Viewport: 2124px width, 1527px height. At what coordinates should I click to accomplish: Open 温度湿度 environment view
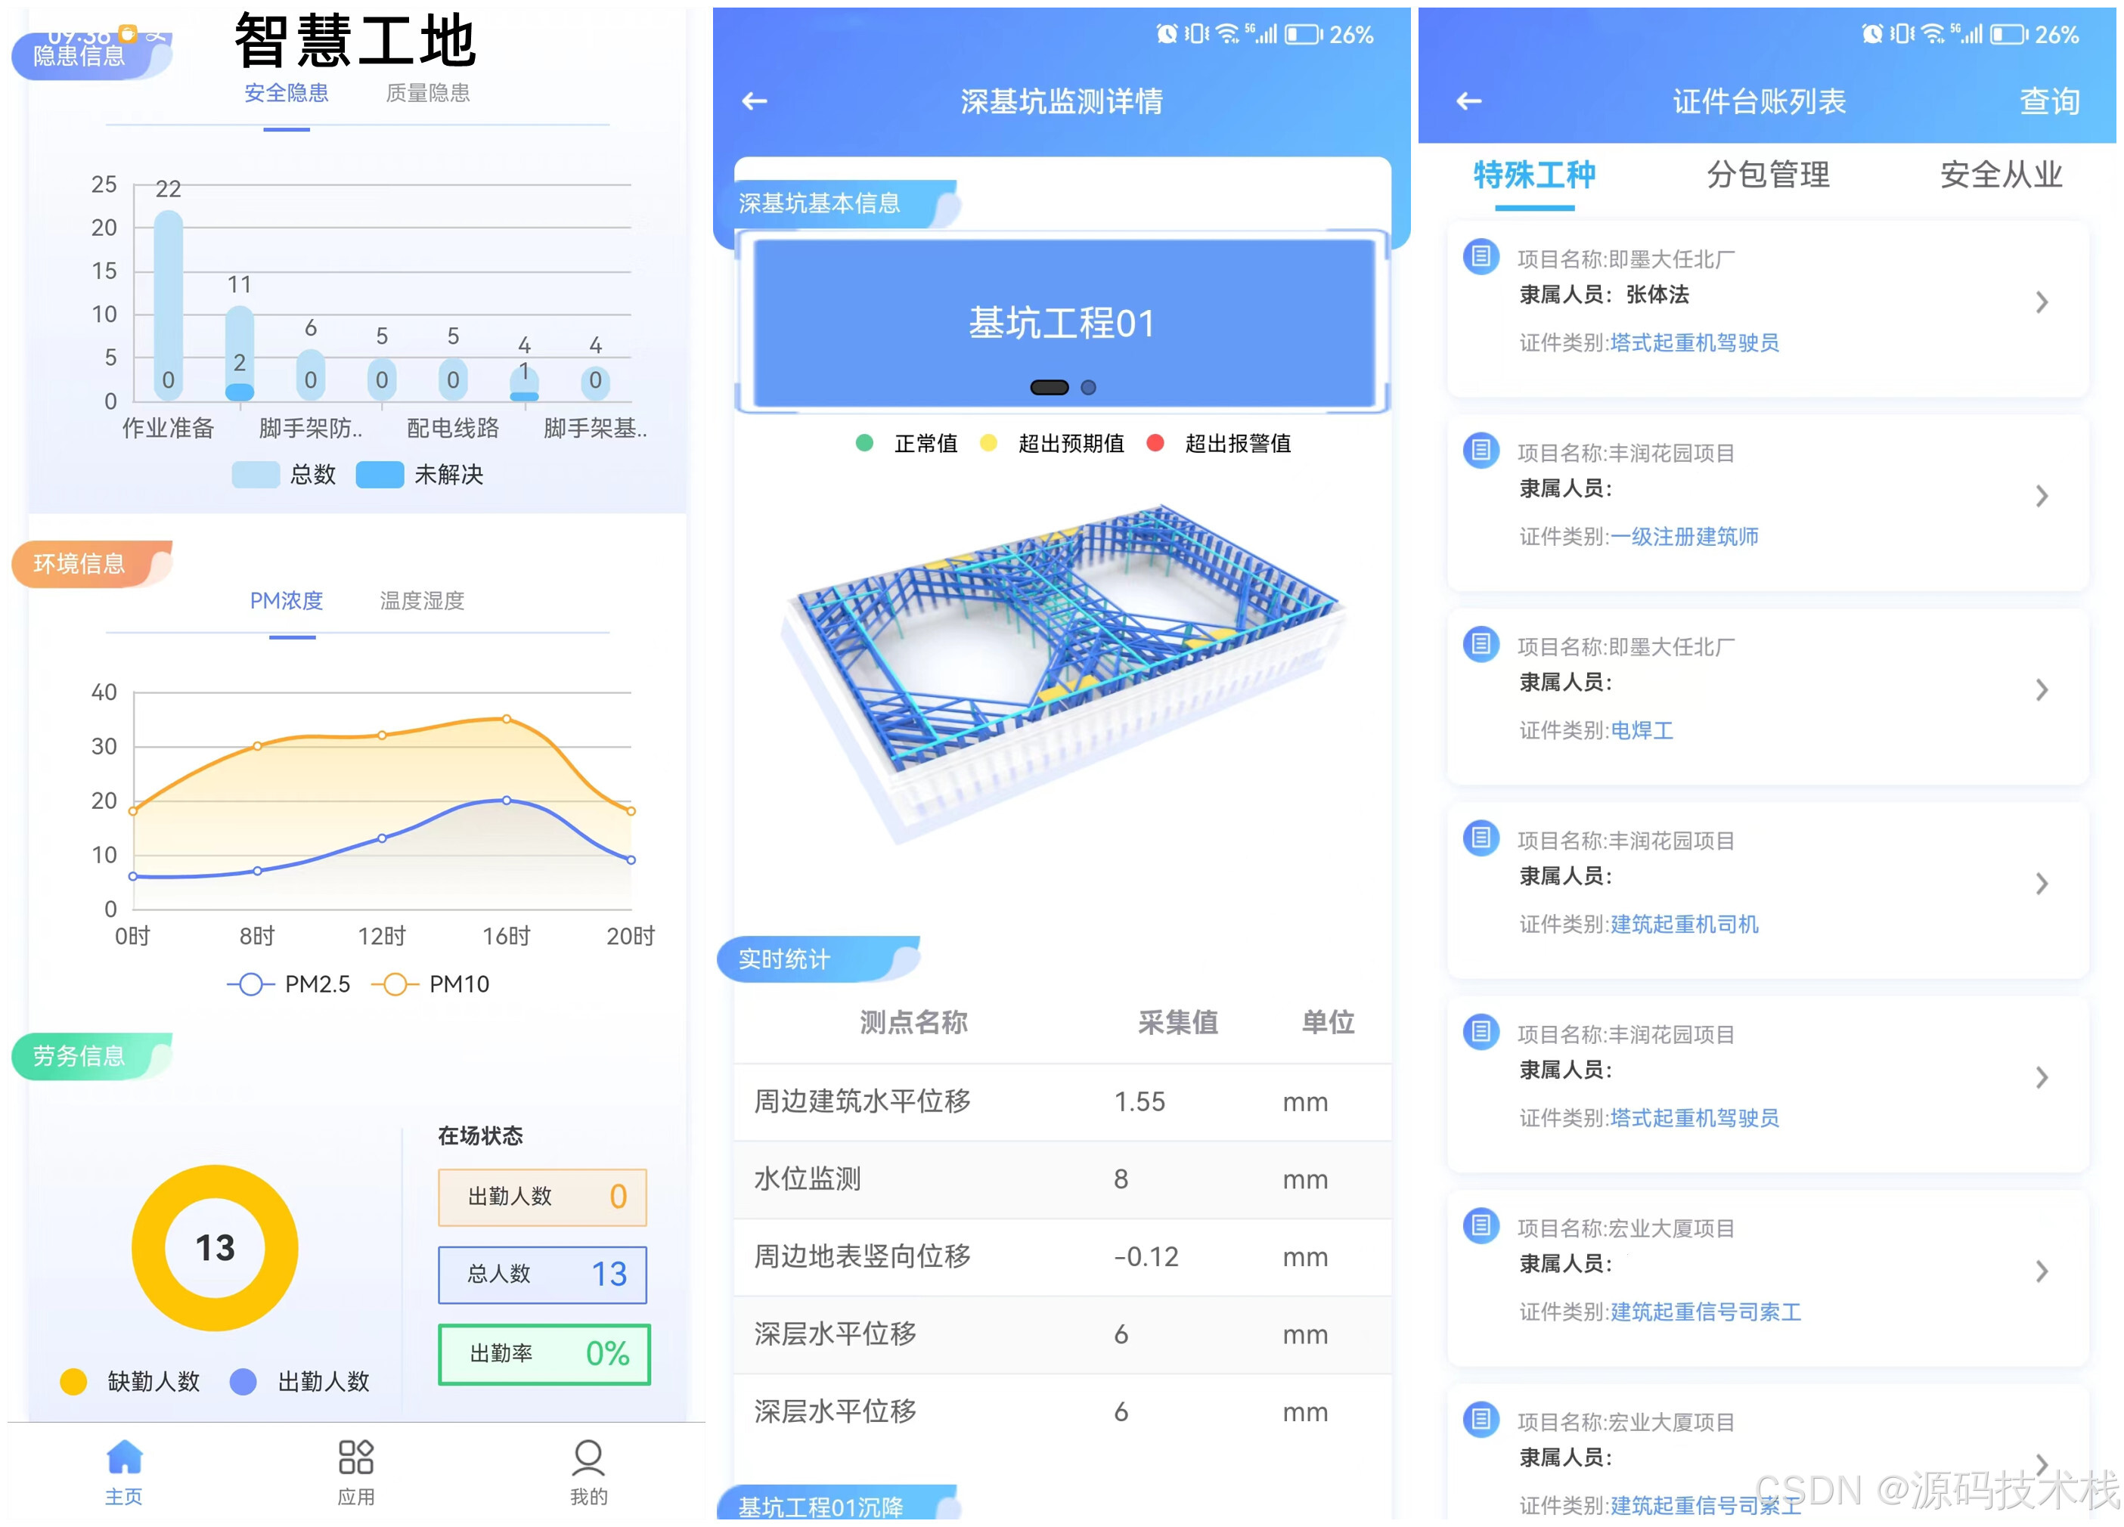point(421,601)
